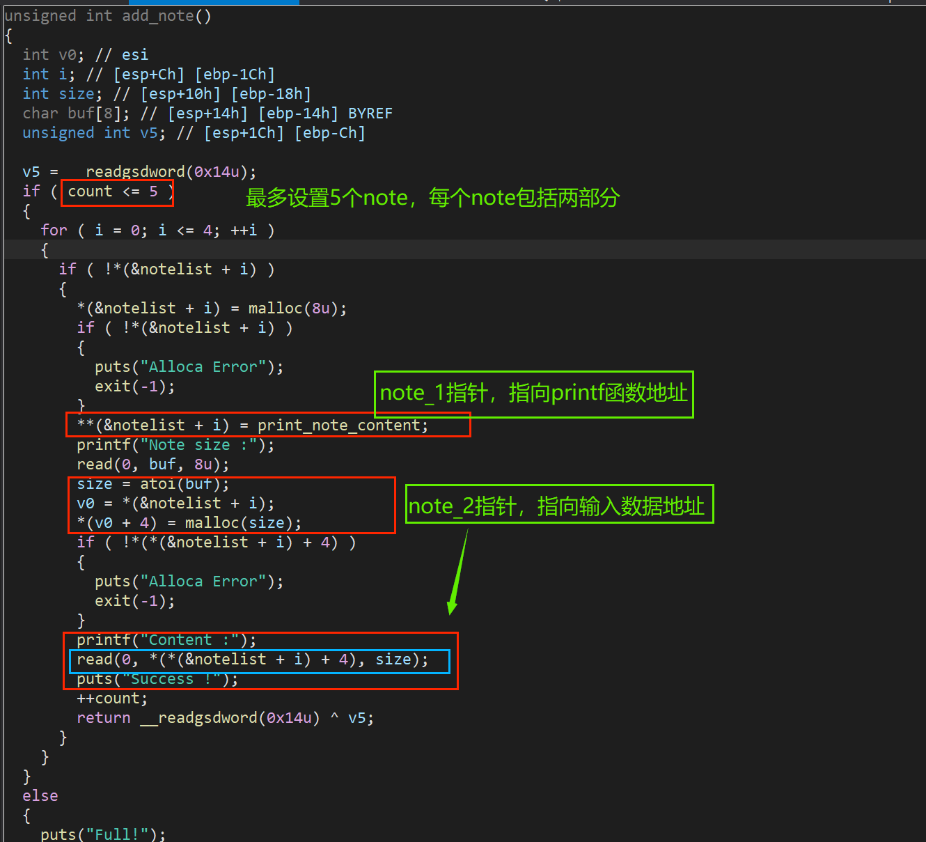Screen dimensions: 926x842
Task: Click the 'read(0, buf, 8u);' line
Action: coord(152,464)
